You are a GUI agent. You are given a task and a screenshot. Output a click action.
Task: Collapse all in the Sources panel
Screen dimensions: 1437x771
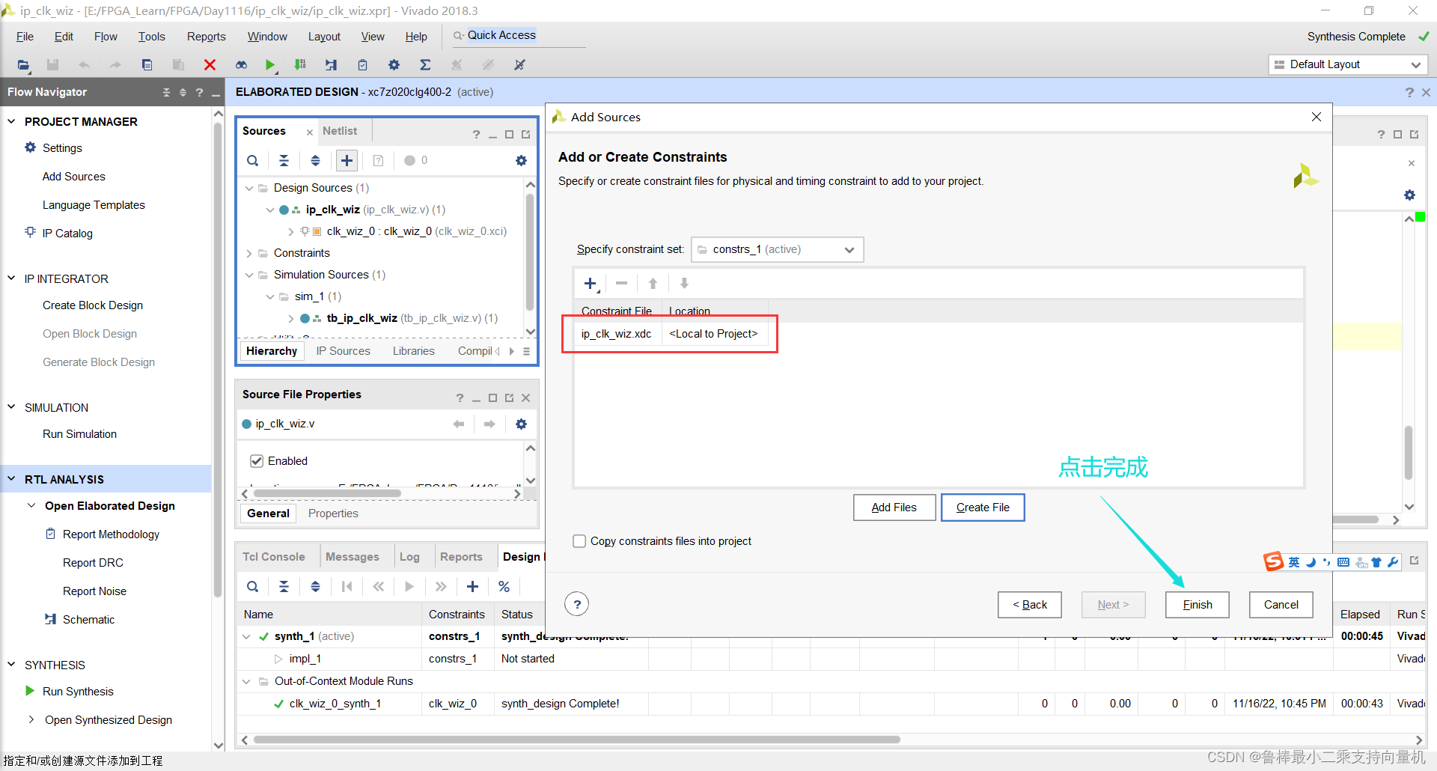click(284, 160)
